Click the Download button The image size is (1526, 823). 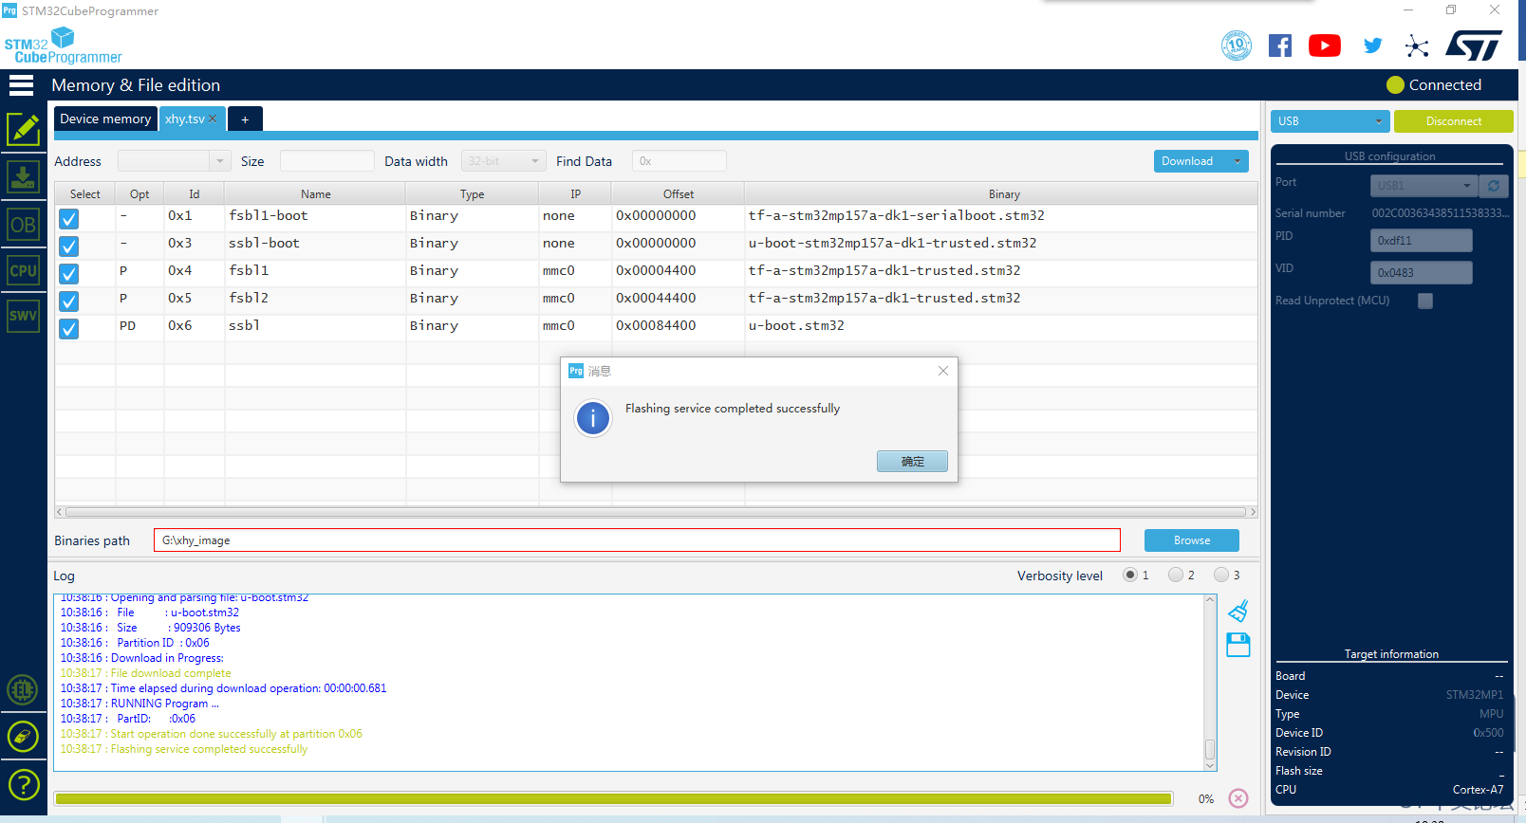[1189, 161]
